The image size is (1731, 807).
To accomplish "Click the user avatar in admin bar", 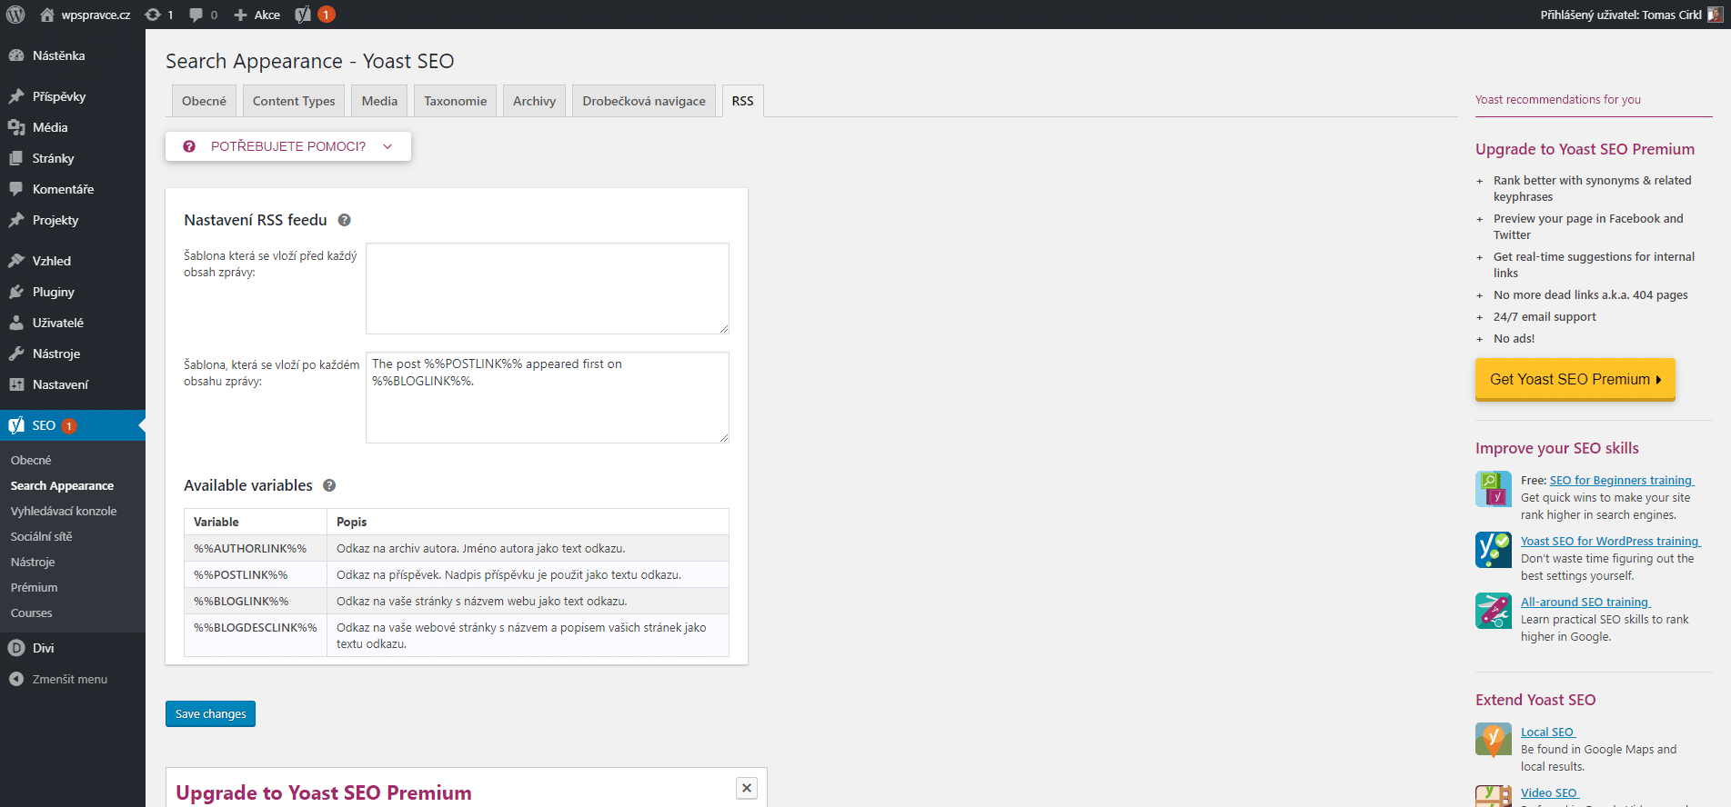I will click(x=1715, y=15).
